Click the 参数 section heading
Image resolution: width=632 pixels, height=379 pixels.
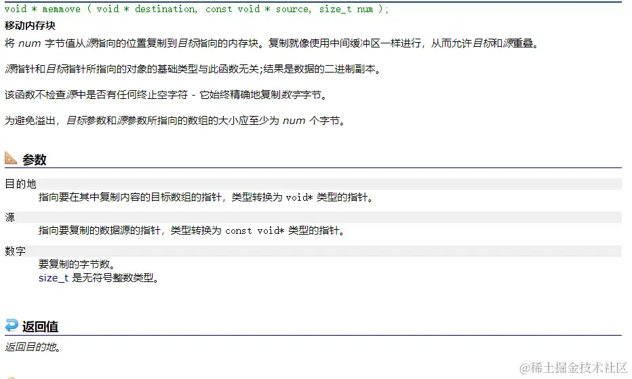click(35, 159)
